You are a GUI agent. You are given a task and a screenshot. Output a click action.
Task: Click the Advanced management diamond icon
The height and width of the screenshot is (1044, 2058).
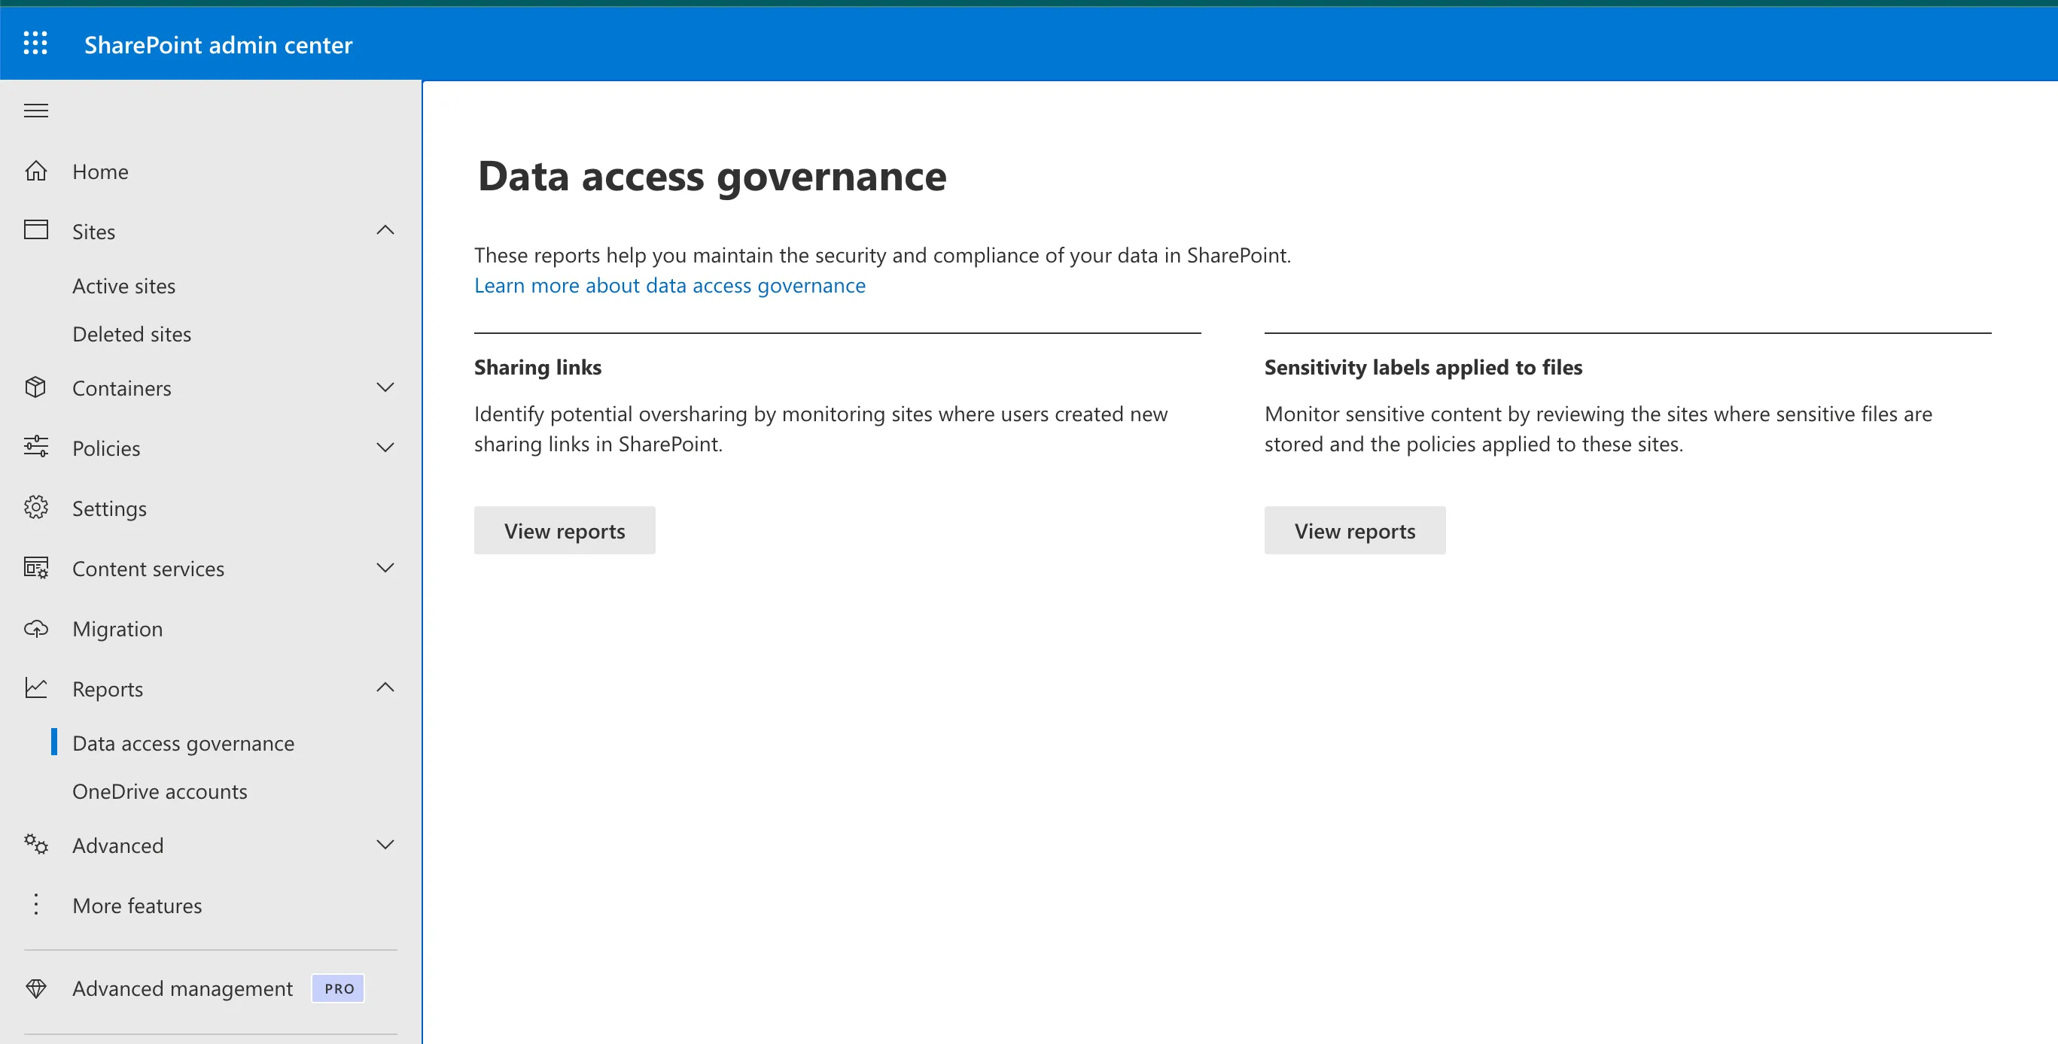[x=36, y=988]
